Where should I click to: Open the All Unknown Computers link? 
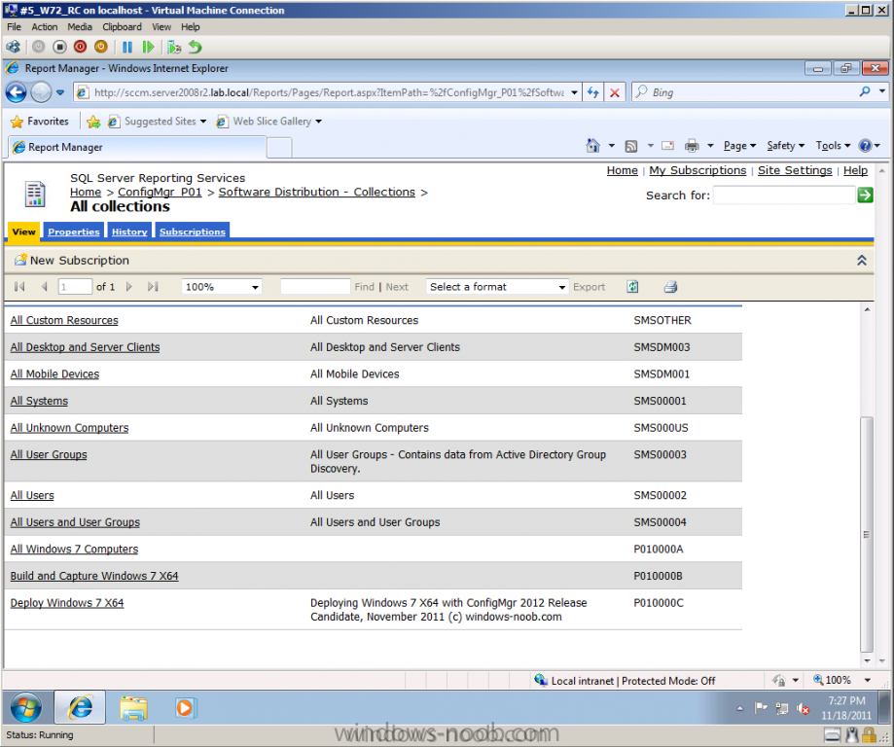point(69,428)
